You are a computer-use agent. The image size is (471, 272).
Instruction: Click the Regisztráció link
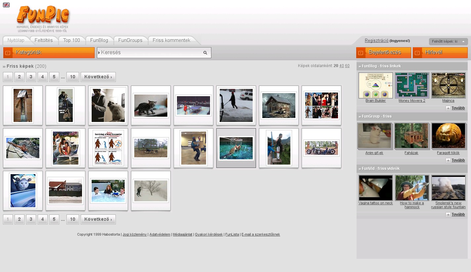[376, 41]
